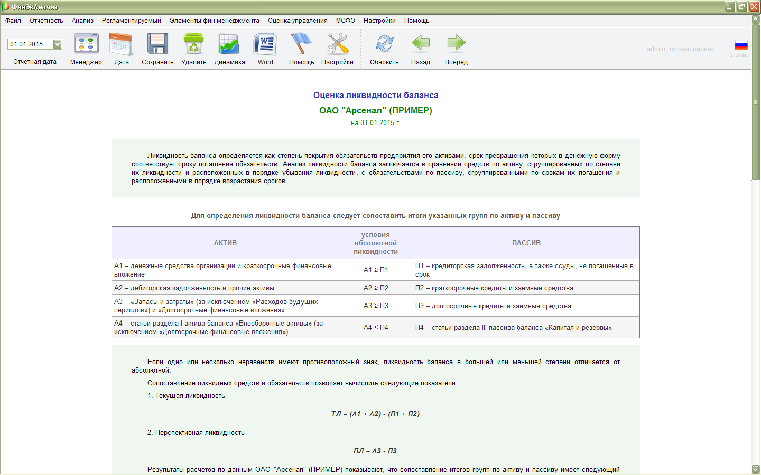Image resolution: width=761 pixels, height=475 pixels.
Task: Save using the floppy disk icon
Action: (x=157, y=44)
